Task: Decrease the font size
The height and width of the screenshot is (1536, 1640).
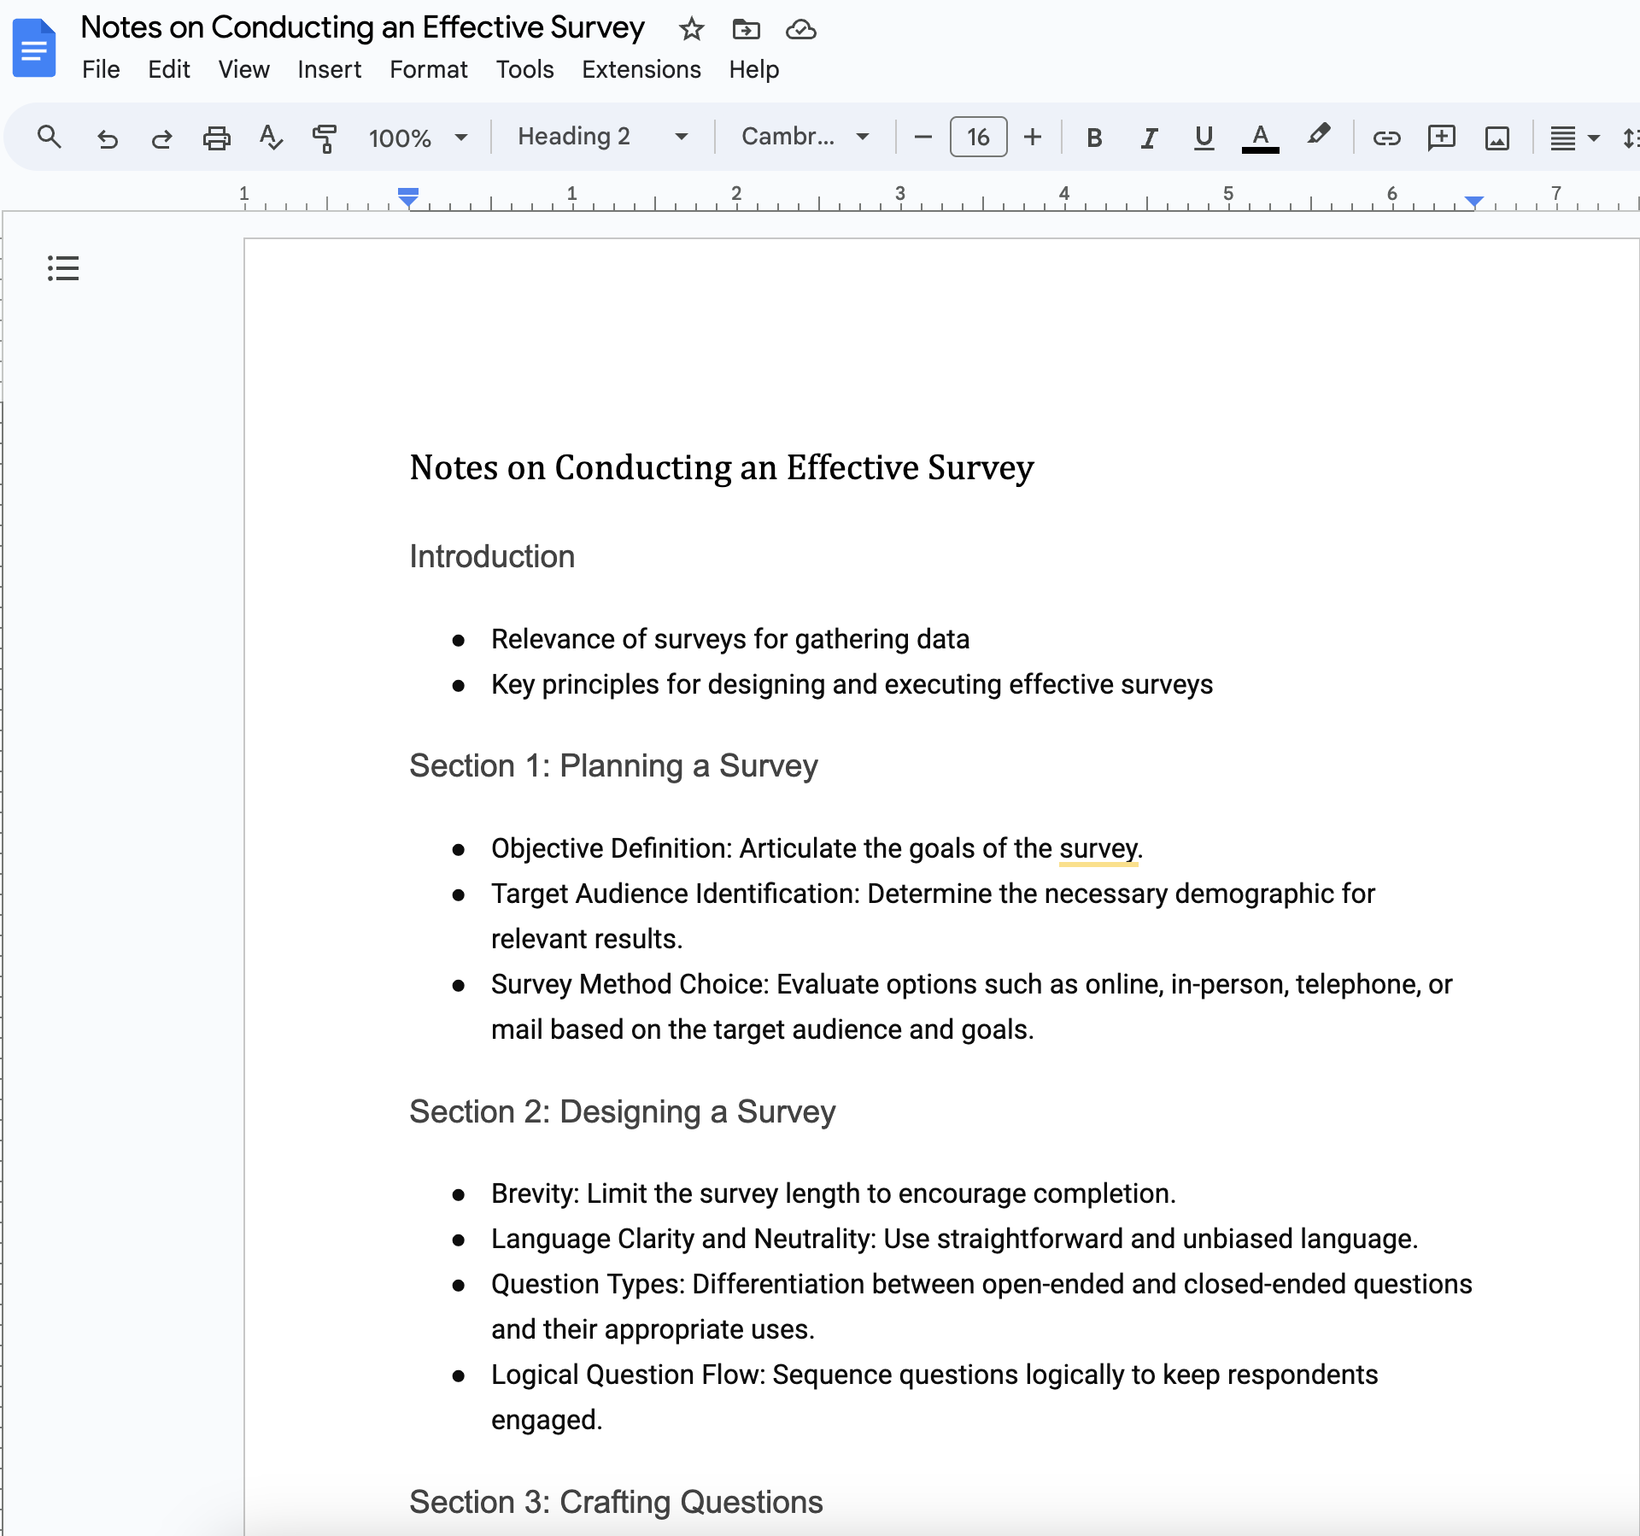Action: [922, 137]
